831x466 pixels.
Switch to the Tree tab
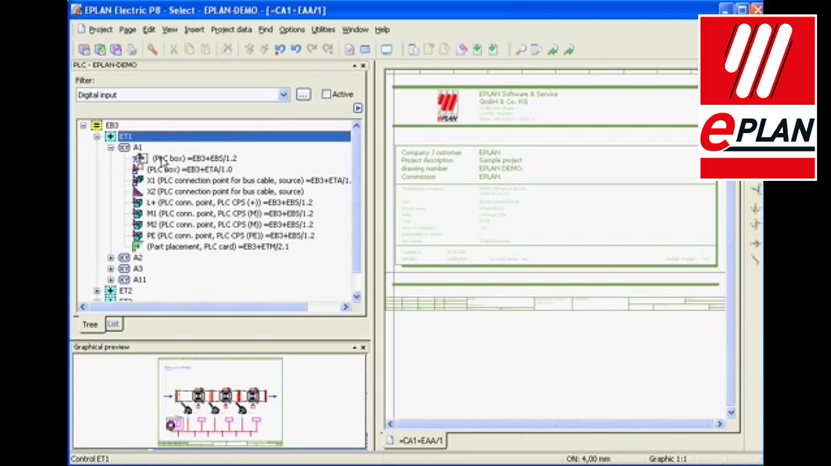90,325
